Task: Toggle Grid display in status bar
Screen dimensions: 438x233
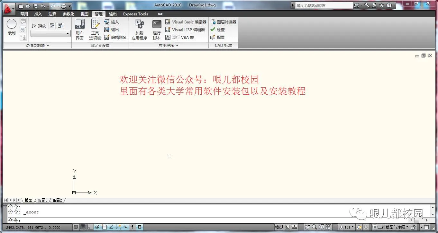Action: pyautogui.click(x=83, y=227)
